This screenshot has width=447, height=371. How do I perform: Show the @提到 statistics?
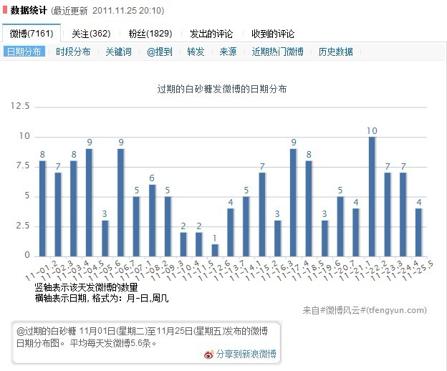(x=159, y=52)
